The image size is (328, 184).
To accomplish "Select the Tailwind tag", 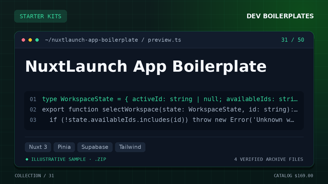I will click(130, 147).
